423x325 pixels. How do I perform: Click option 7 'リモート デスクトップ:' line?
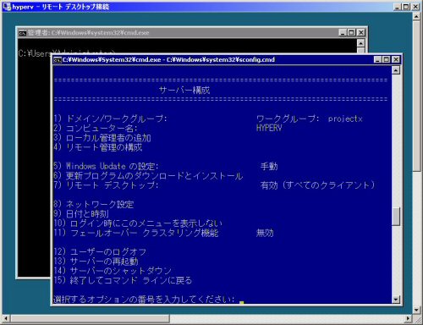(x=106, y=185)
